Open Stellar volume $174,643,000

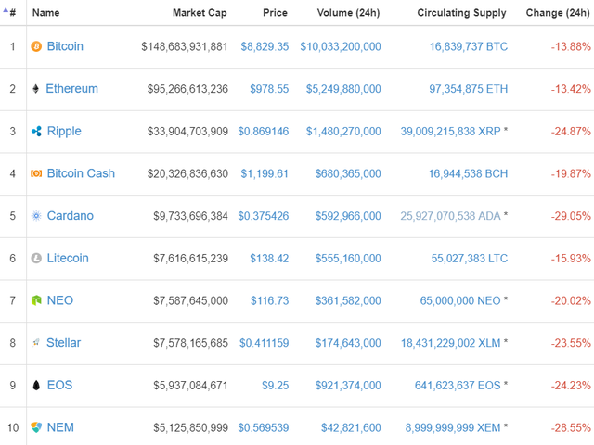point(348,343)
